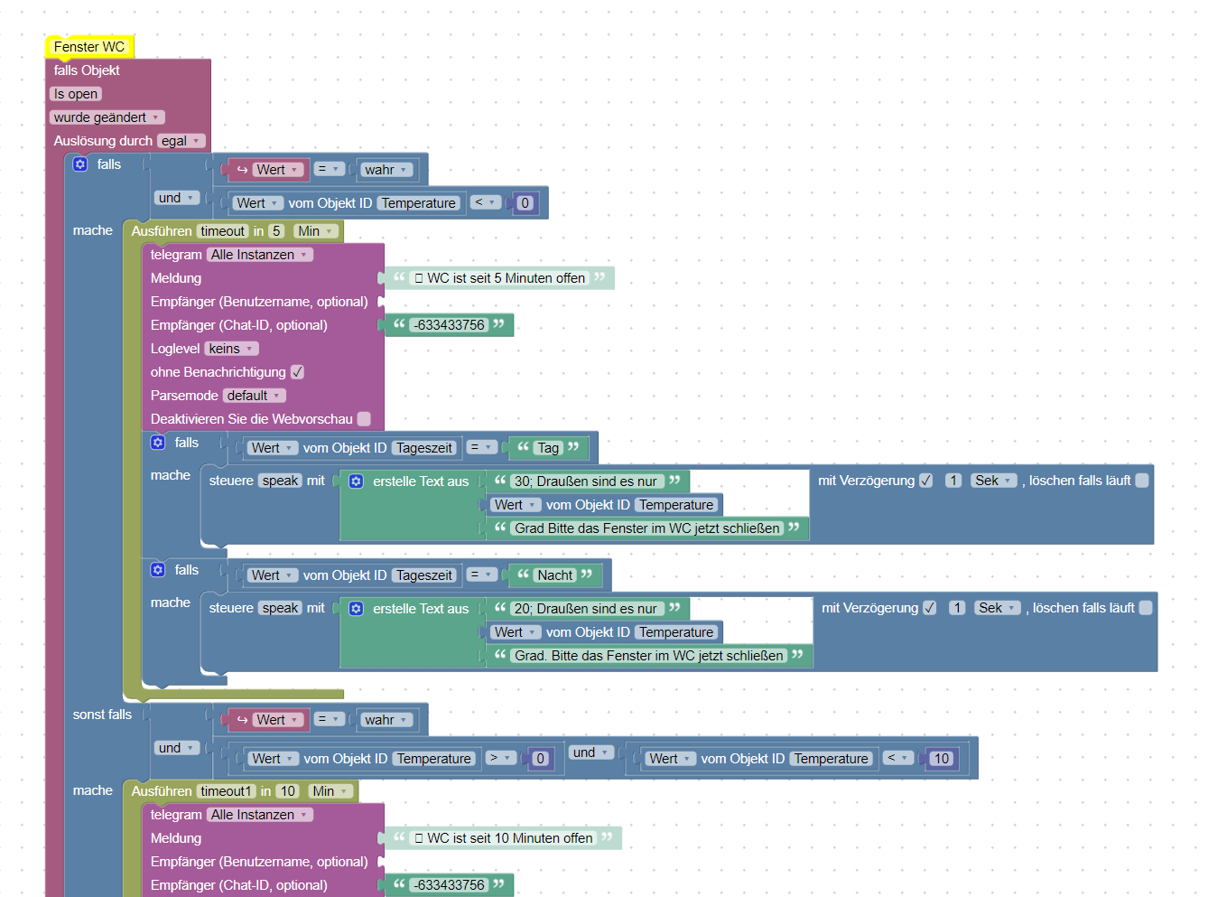Open the '>' operator dropdown in sonst falls condition
This screenshot has height=897, width=1208.
501,759
